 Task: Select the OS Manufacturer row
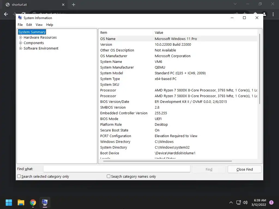pos(178,56)
